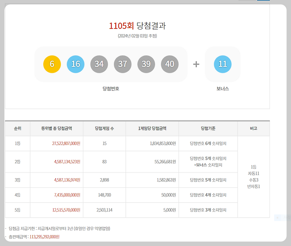This screenshot has height=246, width=291.
Task: Click total prize 4,587,134,523원
Action: coord(67,162)
